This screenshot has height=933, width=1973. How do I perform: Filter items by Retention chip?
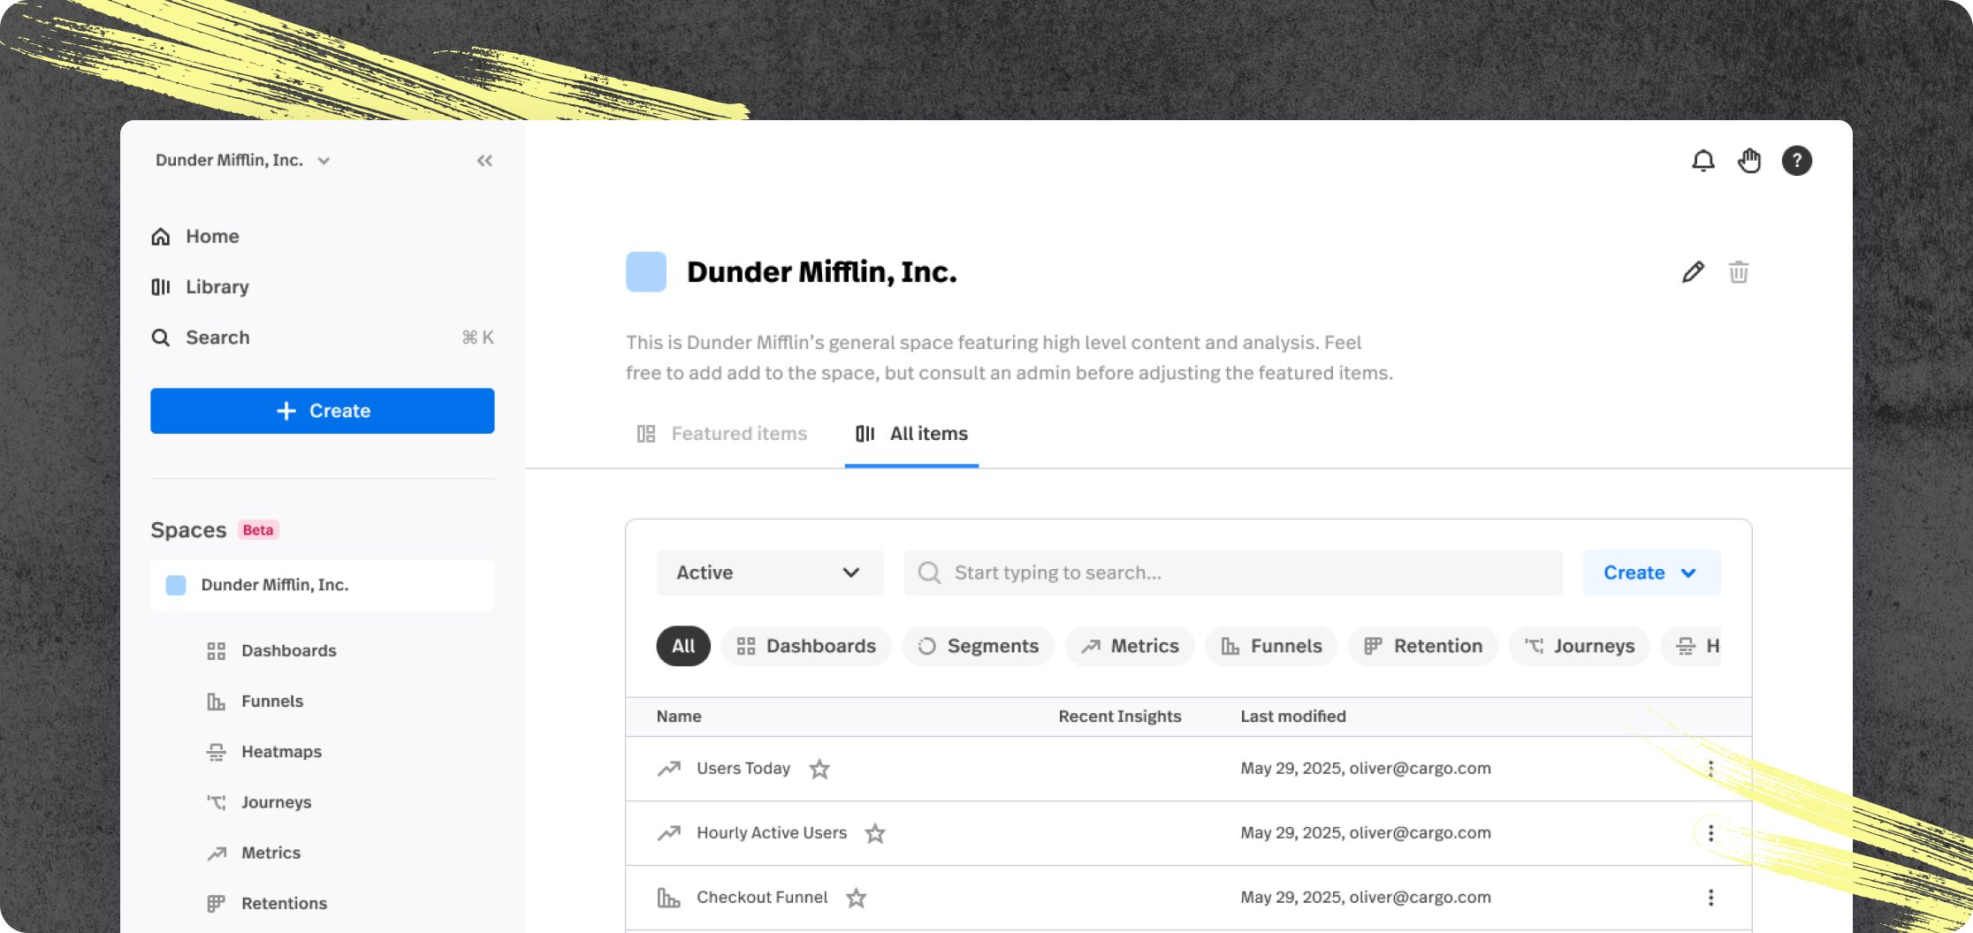tap(1422, 647)
